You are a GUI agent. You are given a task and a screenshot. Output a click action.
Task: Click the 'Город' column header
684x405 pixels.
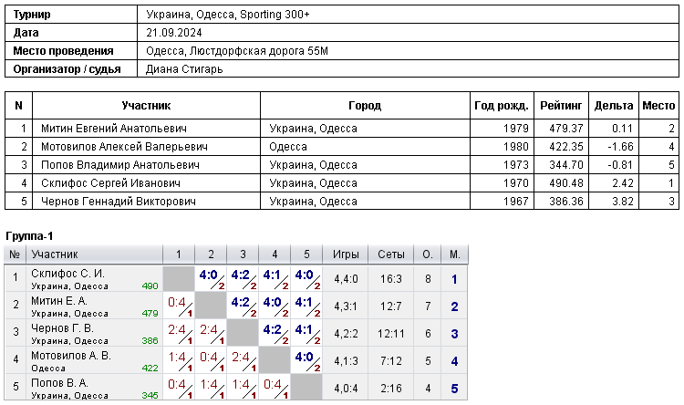pyautogui.click(x=365, y=106)
